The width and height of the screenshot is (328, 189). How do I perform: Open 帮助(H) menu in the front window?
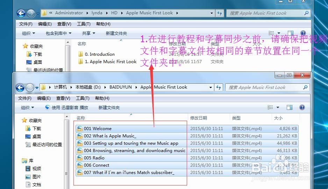click(x=102, y=98)
